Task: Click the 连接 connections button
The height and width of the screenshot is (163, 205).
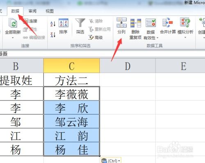Action: 30,21
